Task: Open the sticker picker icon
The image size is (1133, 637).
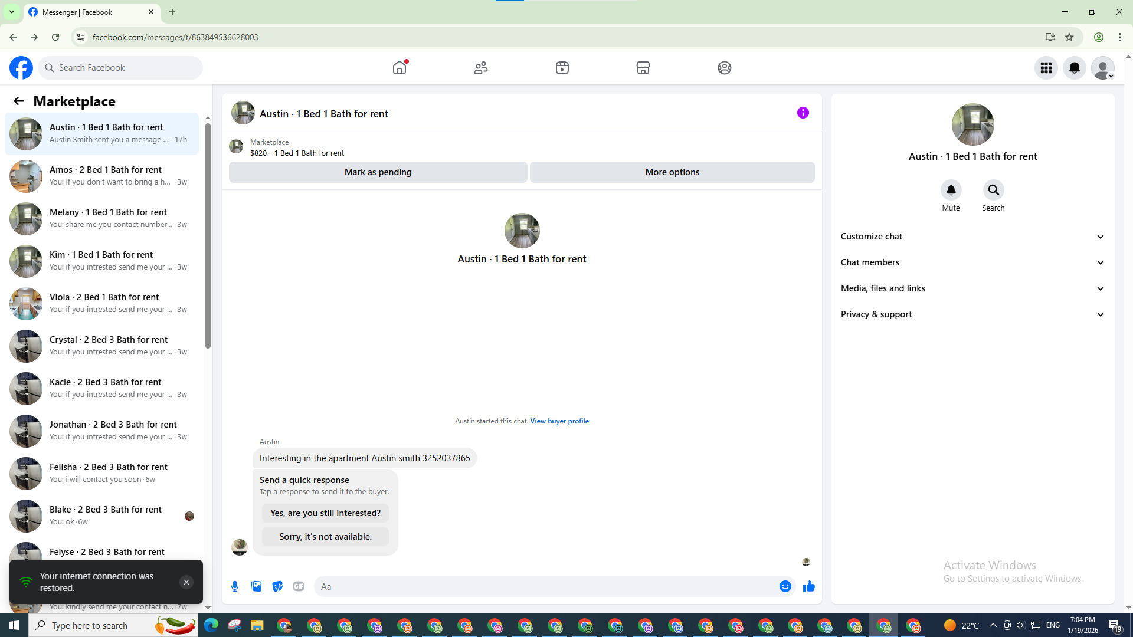Action: 277,586
